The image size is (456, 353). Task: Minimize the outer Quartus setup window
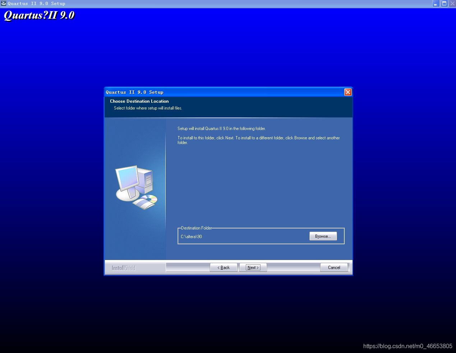(436, 4)
